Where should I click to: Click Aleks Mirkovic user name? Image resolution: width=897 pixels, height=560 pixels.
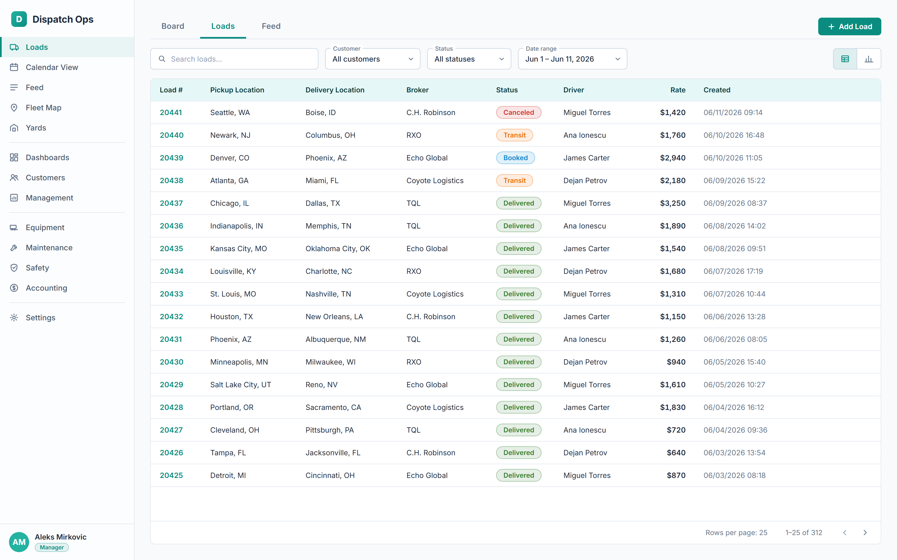[x=61, y=537]
